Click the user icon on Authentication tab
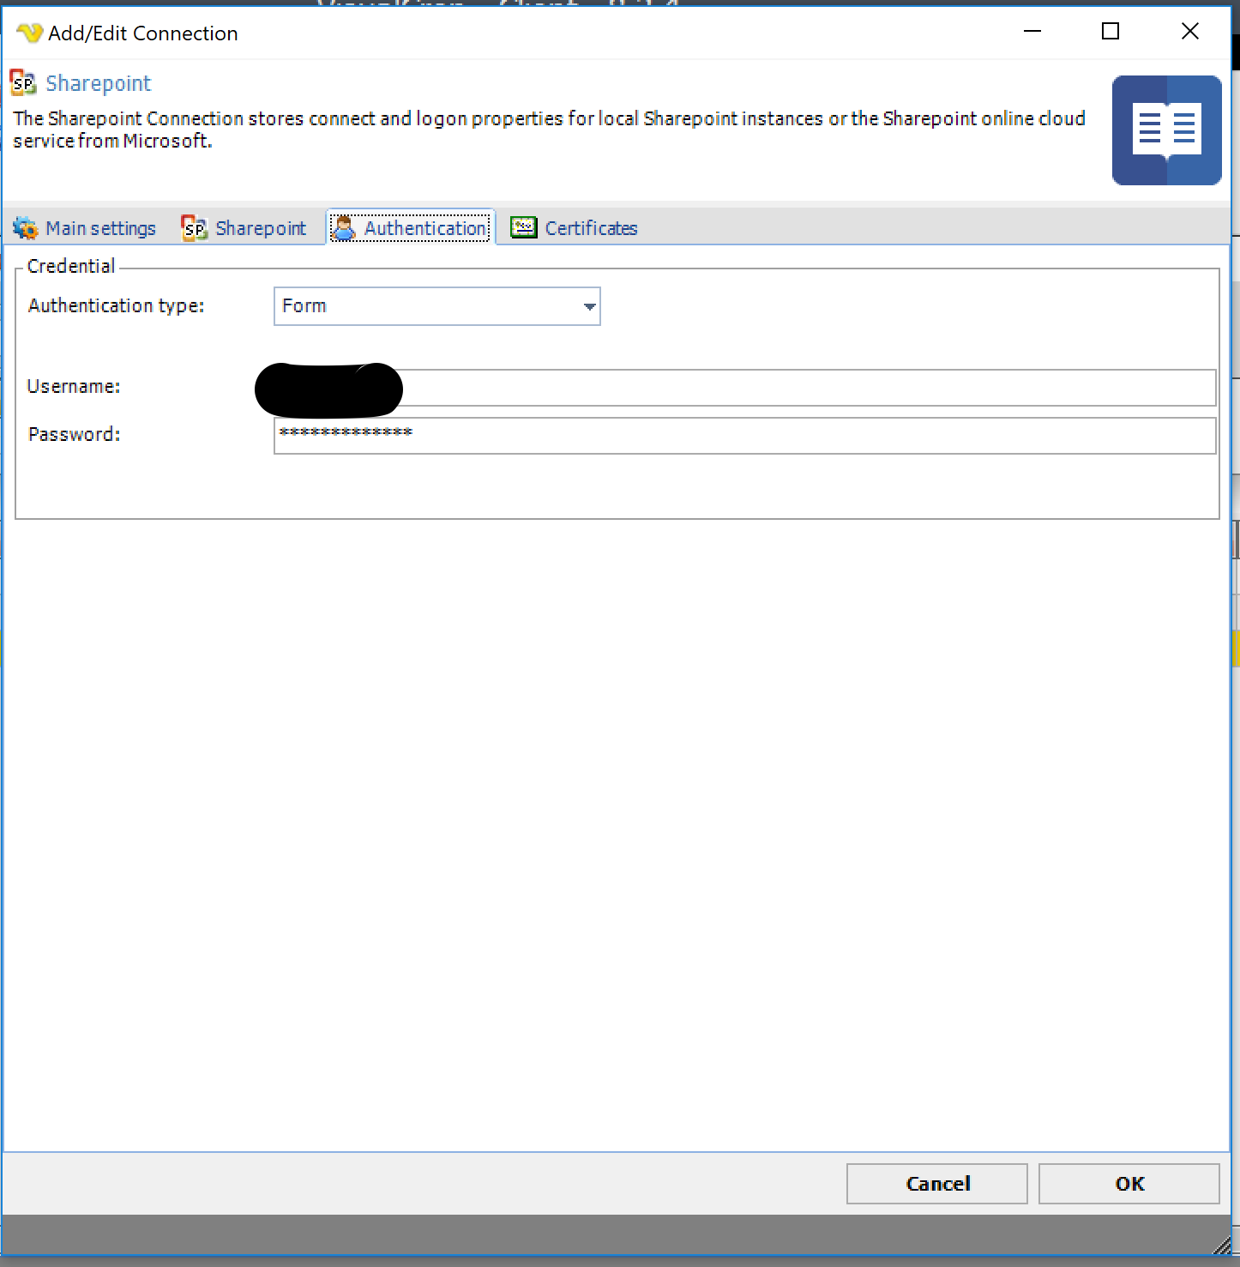 (344, 228)
